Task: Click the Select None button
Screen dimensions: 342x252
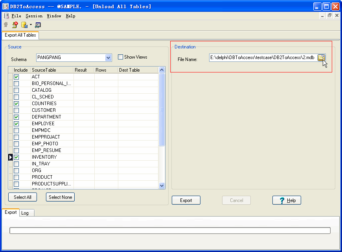Action: coord(61,197)
